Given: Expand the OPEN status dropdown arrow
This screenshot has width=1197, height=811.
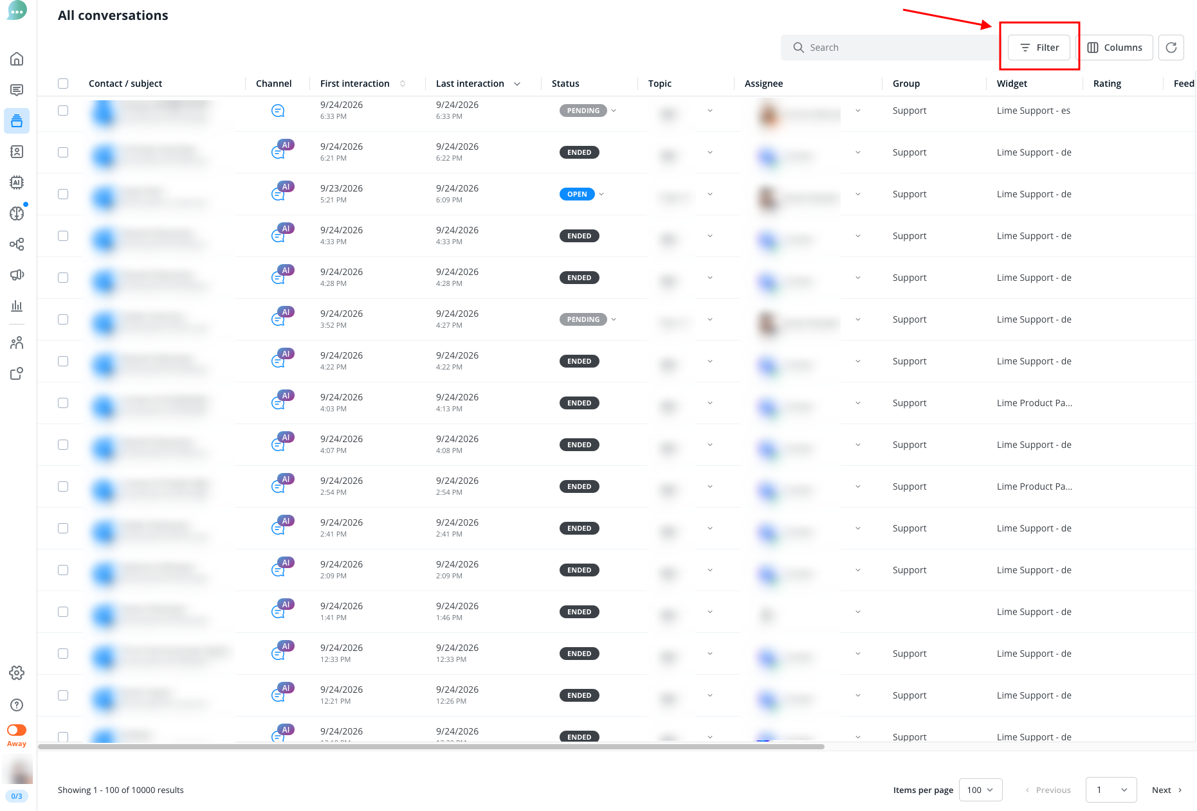Looking at the screenshot, I should 601,194.
